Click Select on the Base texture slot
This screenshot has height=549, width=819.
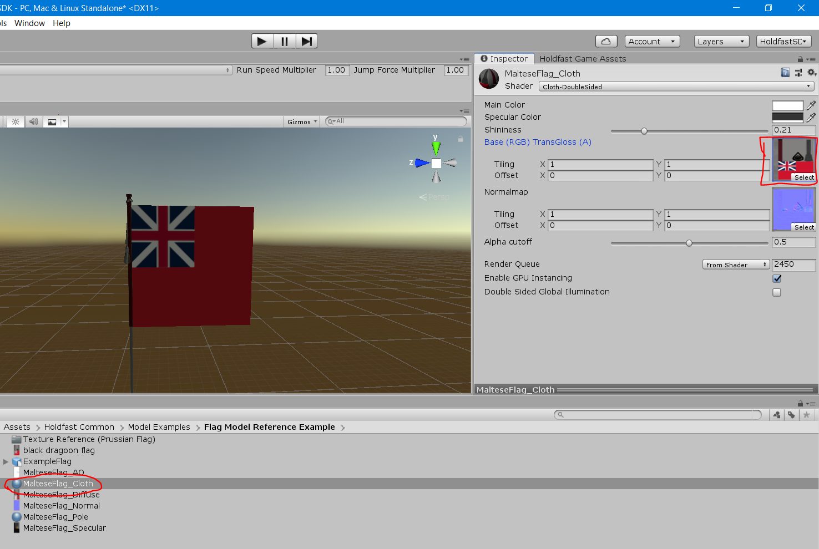pyautogui.click(x=803, y=177)
